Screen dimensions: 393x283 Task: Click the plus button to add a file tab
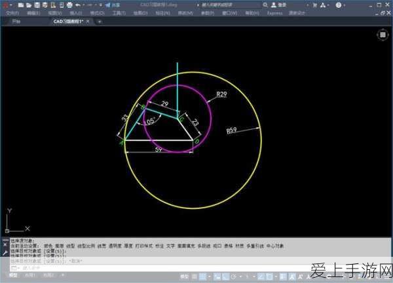tap(100, 22)
